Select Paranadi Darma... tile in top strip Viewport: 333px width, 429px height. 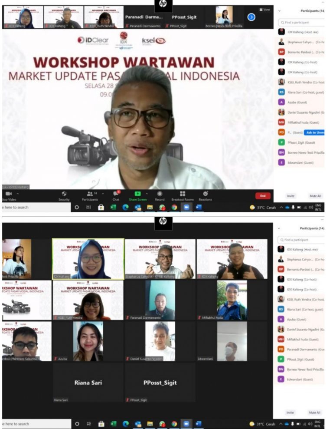pos(144,17)
